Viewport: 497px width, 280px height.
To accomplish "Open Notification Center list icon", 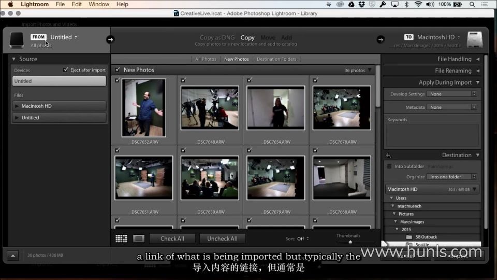I will [x=485, y=4].
